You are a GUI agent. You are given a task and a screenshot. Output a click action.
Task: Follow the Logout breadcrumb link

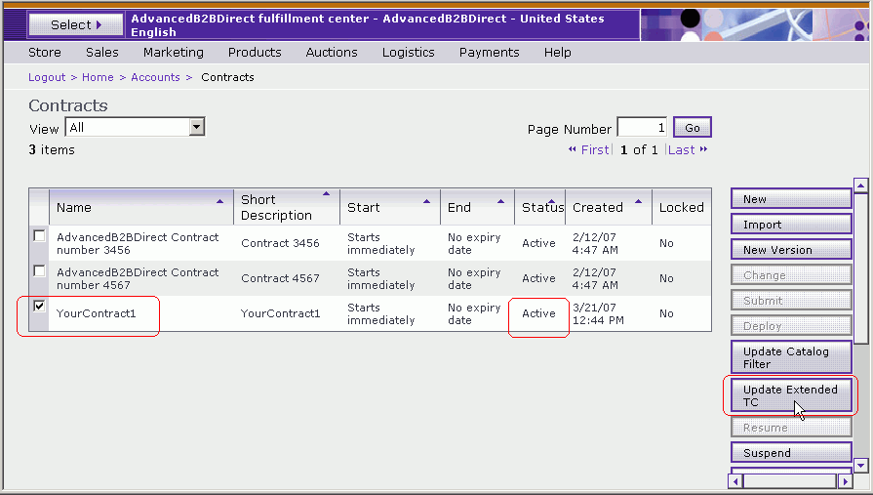(47, 77)
